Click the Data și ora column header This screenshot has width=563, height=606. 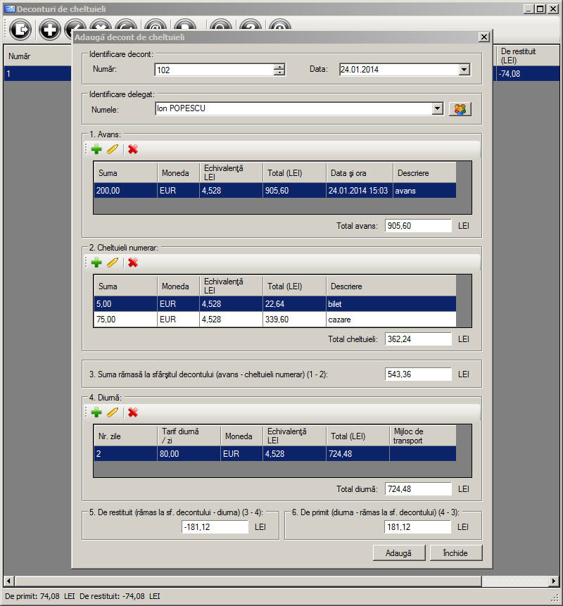click(x=358, y=173)
